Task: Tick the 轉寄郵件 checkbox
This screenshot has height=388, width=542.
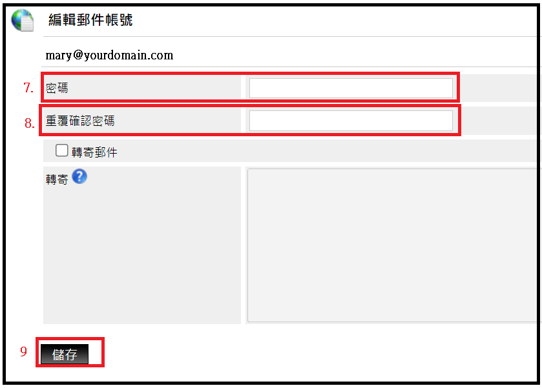Action: click(x=62, y=150)
